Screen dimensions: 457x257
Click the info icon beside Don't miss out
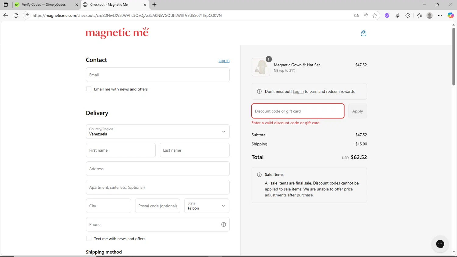click(259, 91)
